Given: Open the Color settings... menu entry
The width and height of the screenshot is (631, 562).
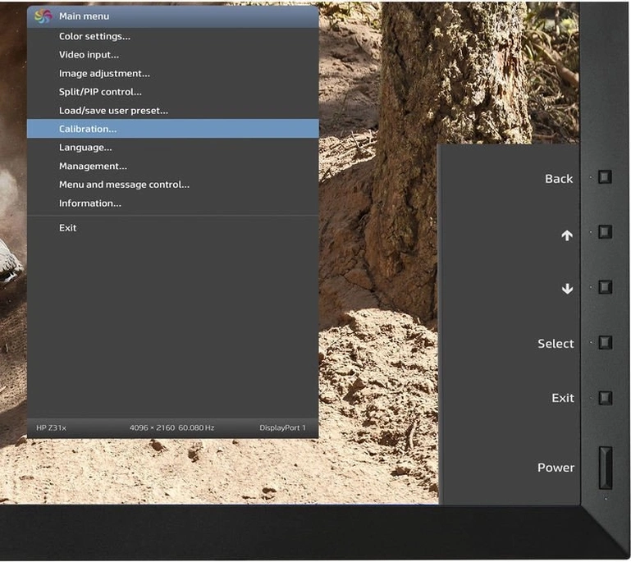Looking at the screenshot, I should 94,36.
